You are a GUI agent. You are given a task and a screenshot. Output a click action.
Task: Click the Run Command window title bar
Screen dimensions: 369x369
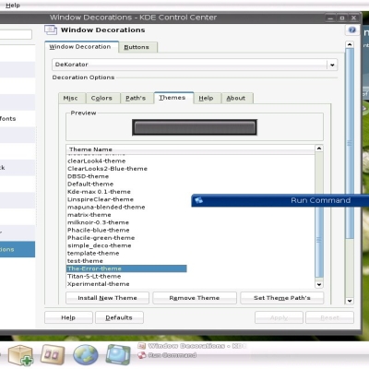[280, 200]
